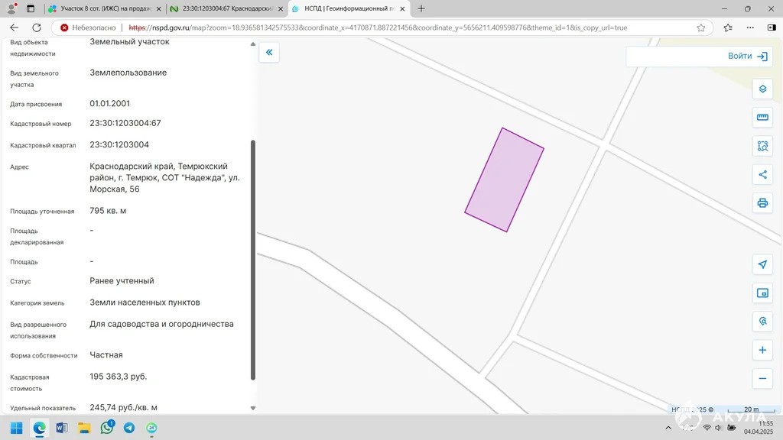The image size is (783, 440).
Task: Click status value Ранее учтенный
Action: (122, 281)
